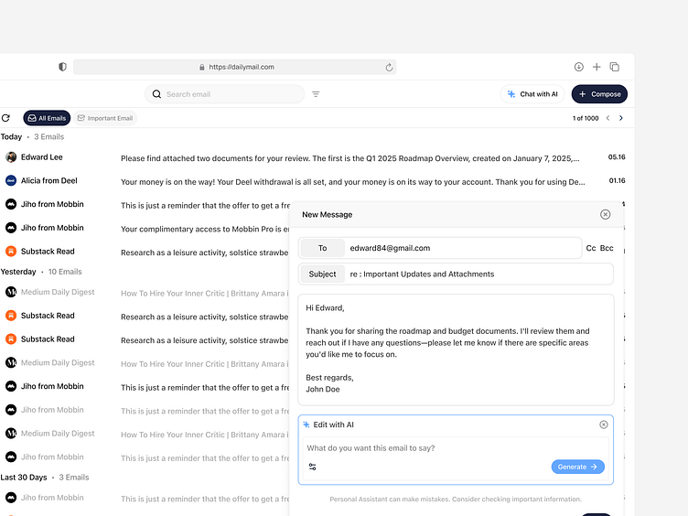Image resolution: width=688 pixels, height=516 pixels.
Task: Click the Compose button
Action: coord(599,94)
